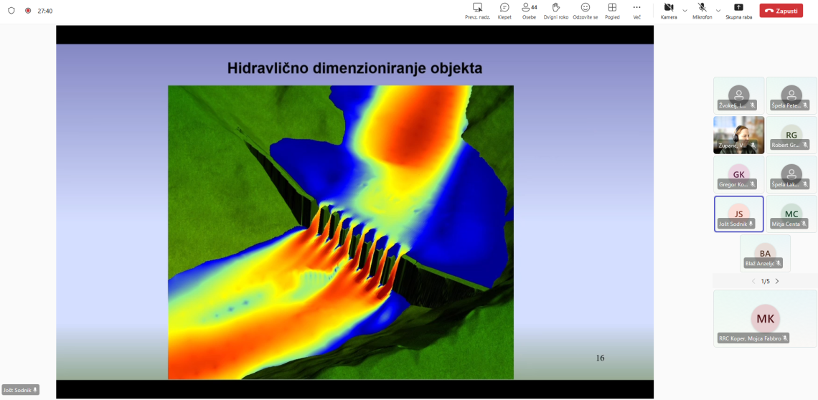Share content via Skupna raba
This screenshot has width=818, height=400.
[x=738, y=8]
